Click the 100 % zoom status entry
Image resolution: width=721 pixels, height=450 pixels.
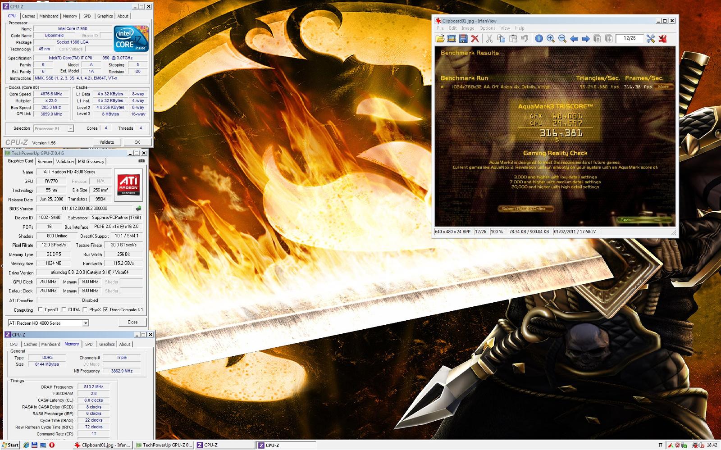tap(497, 232)
